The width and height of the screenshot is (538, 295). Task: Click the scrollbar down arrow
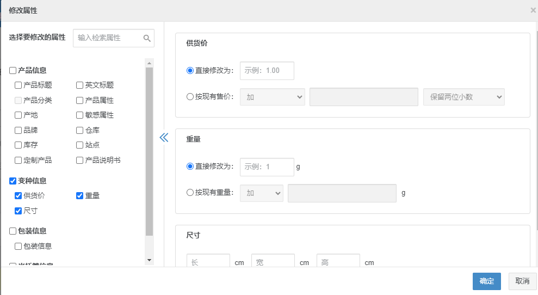[150, 260]
